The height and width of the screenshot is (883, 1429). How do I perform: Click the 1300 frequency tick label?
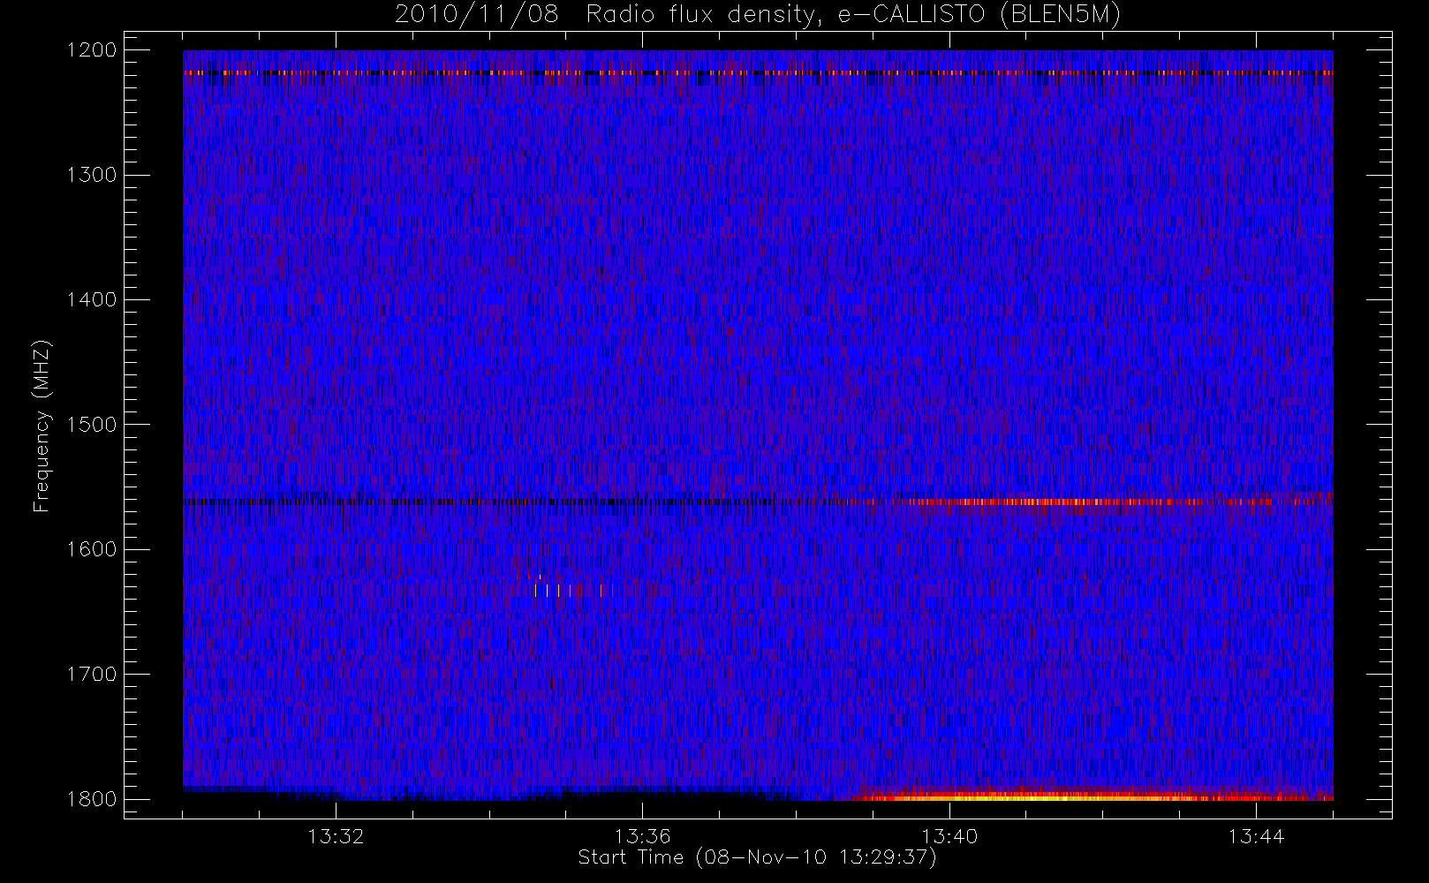[x=92, y=175]
